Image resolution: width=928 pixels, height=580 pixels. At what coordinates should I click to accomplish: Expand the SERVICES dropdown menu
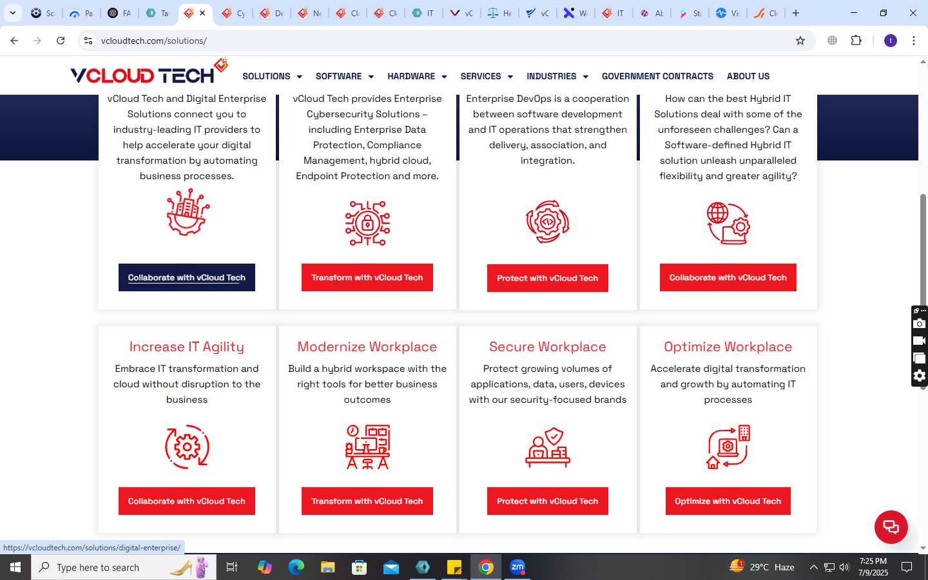(487, 76)
